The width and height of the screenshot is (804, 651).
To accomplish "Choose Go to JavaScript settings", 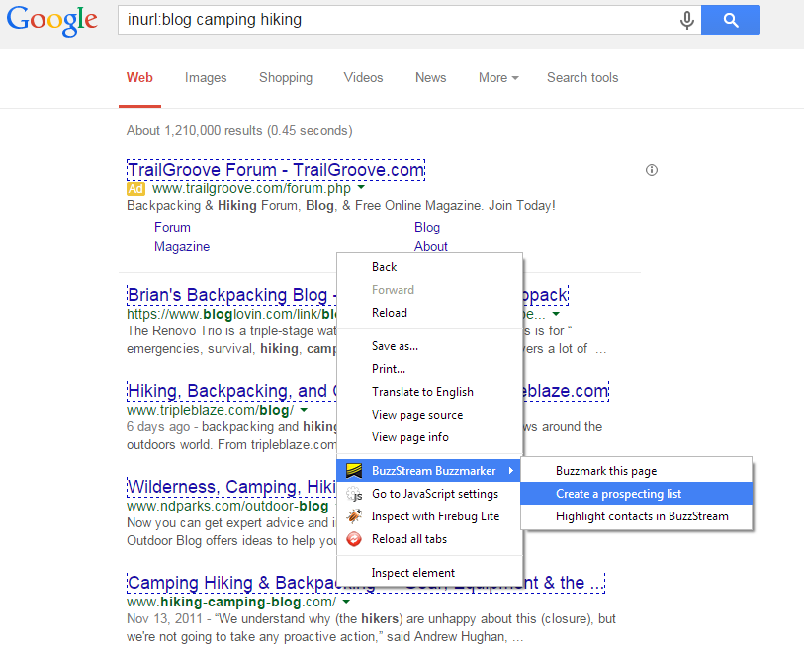I will 429,494.
